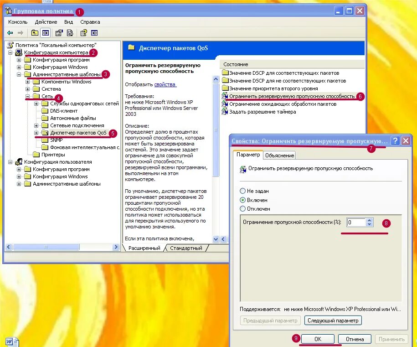Open the Справка menu

point(90,22)
